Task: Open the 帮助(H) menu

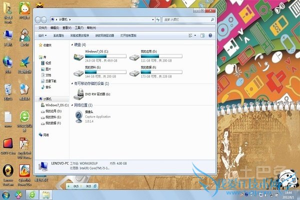Action: [91, 28]
